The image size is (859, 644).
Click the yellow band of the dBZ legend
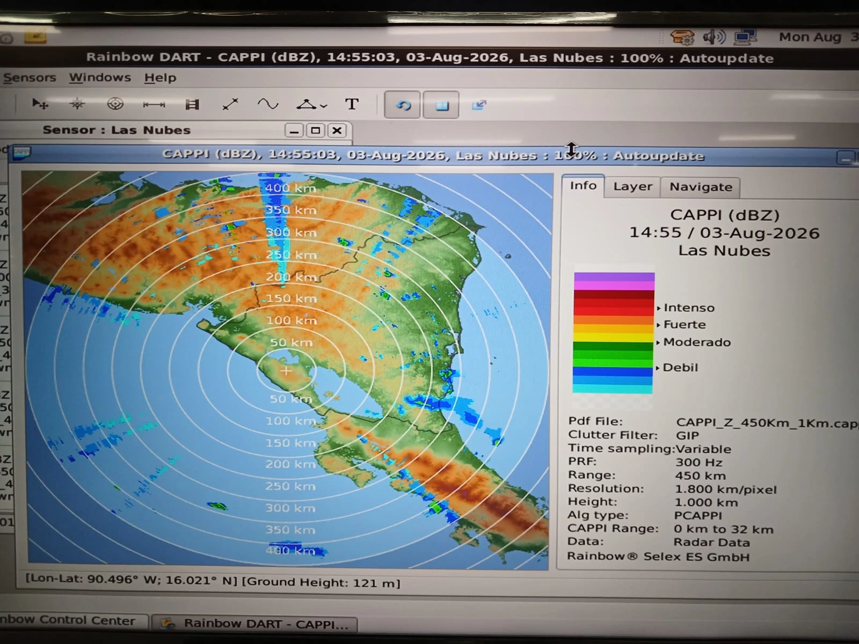(x=614, y=337)
